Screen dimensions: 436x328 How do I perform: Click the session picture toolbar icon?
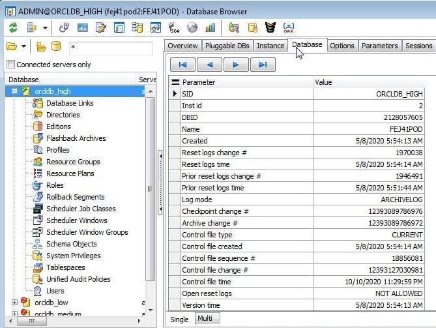click(x=156, y=27)
